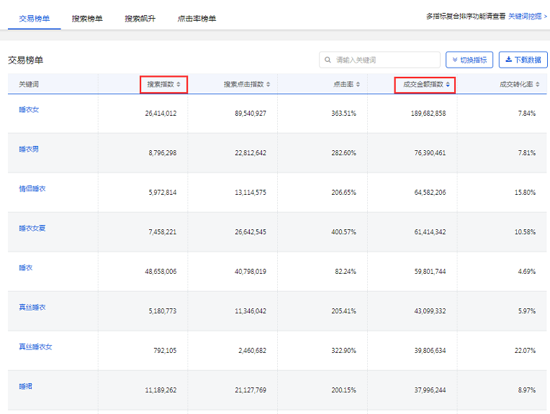This screenshot has width=550, height=414.
Task: Toggle the sort arrows on 成交金额指数
Action: click(448, 85)
